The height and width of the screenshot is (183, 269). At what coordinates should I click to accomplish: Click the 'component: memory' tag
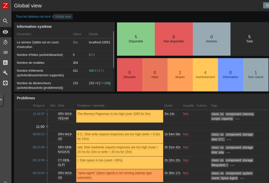coord(239,114)
